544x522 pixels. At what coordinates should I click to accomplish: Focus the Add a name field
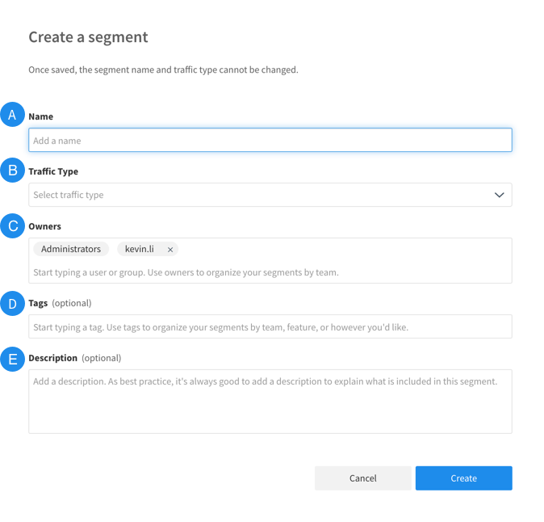270,140
